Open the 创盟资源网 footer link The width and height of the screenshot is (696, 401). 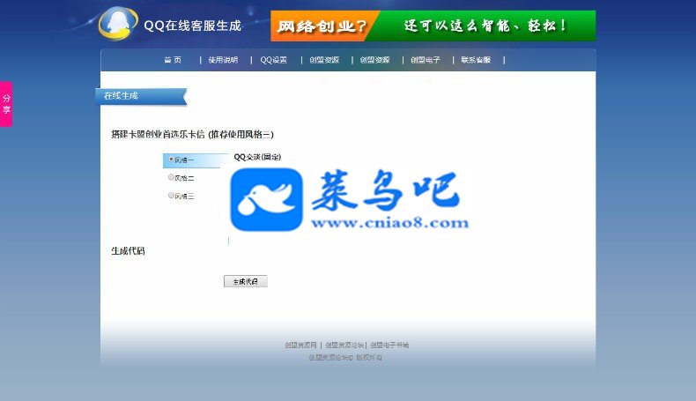click(x=301, y=345)
